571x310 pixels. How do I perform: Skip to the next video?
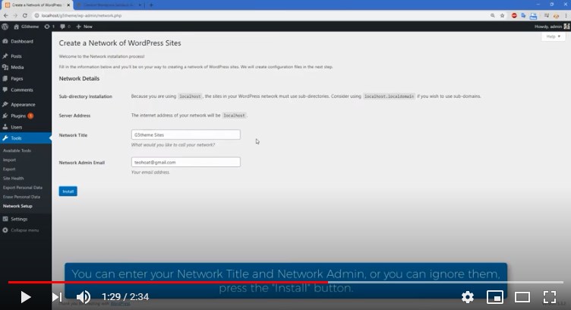pos(57,297)
